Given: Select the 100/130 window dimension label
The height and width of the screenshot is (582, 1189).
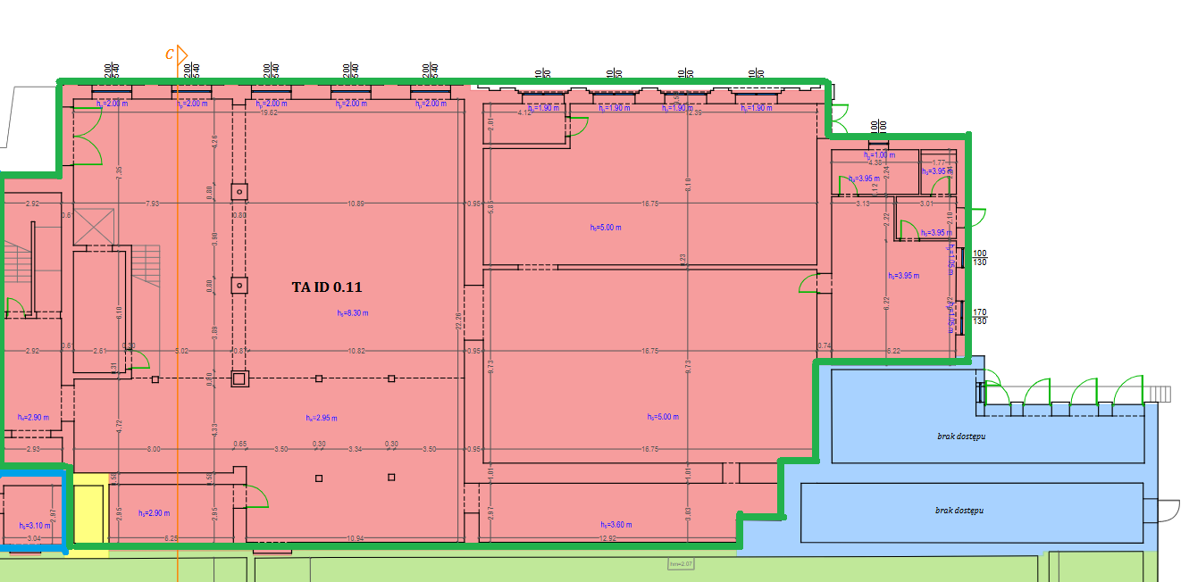Looking at the screenshot, I should pyautogui.click(x=979, y=258).
